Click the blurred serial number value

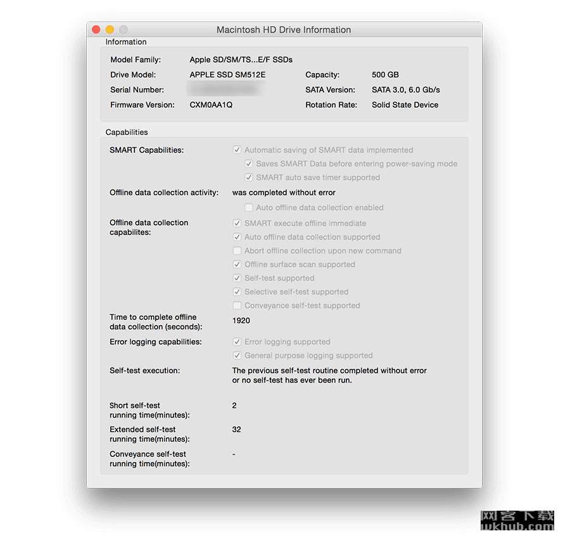pyautogui.click(x=225, y=89)
